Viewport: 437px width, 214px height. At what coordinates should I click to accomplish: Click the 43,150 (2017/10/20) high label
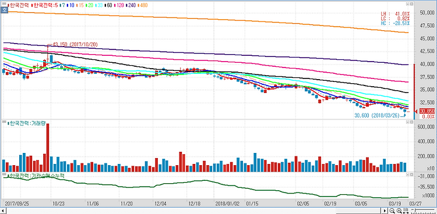[75, 45]
